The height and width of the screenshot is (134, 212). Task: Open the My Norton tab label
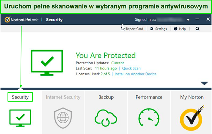(x=192, y=97)
